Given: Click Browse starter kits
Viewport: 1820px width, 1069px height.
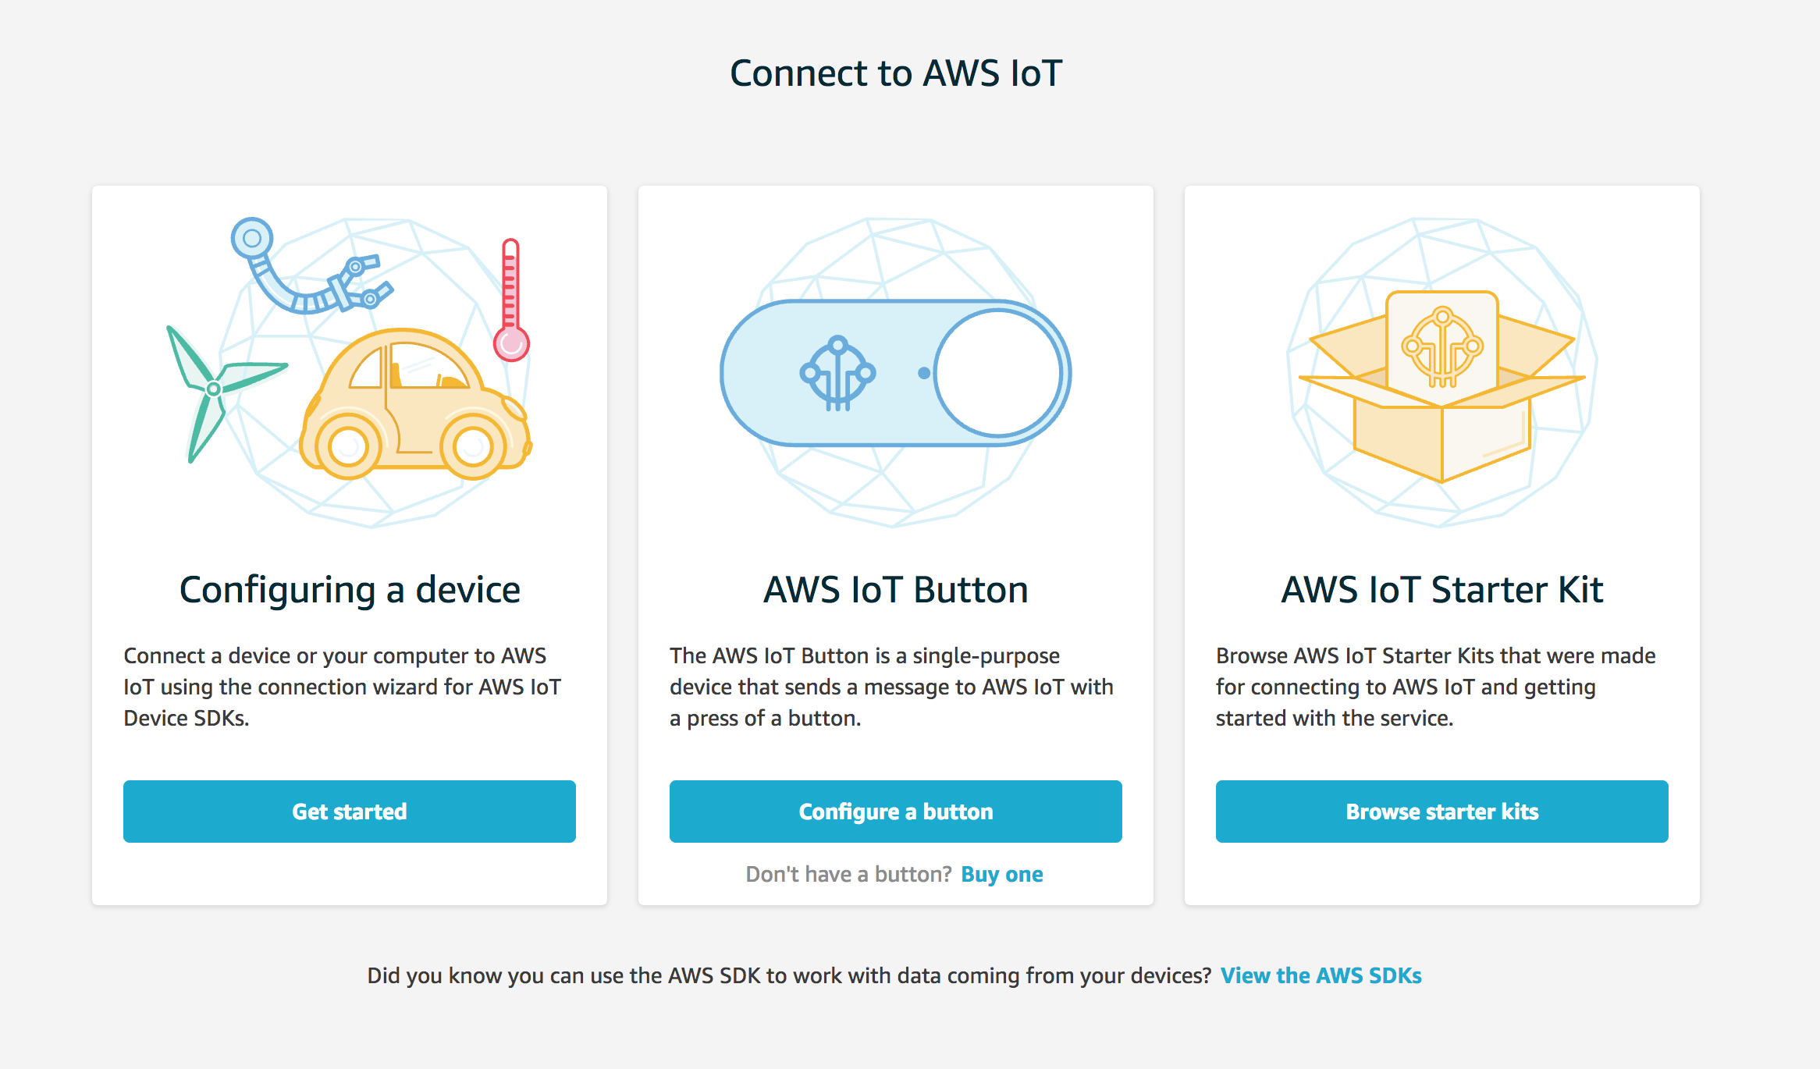Looking at the screenshot, I should [x=1441, y=812].
